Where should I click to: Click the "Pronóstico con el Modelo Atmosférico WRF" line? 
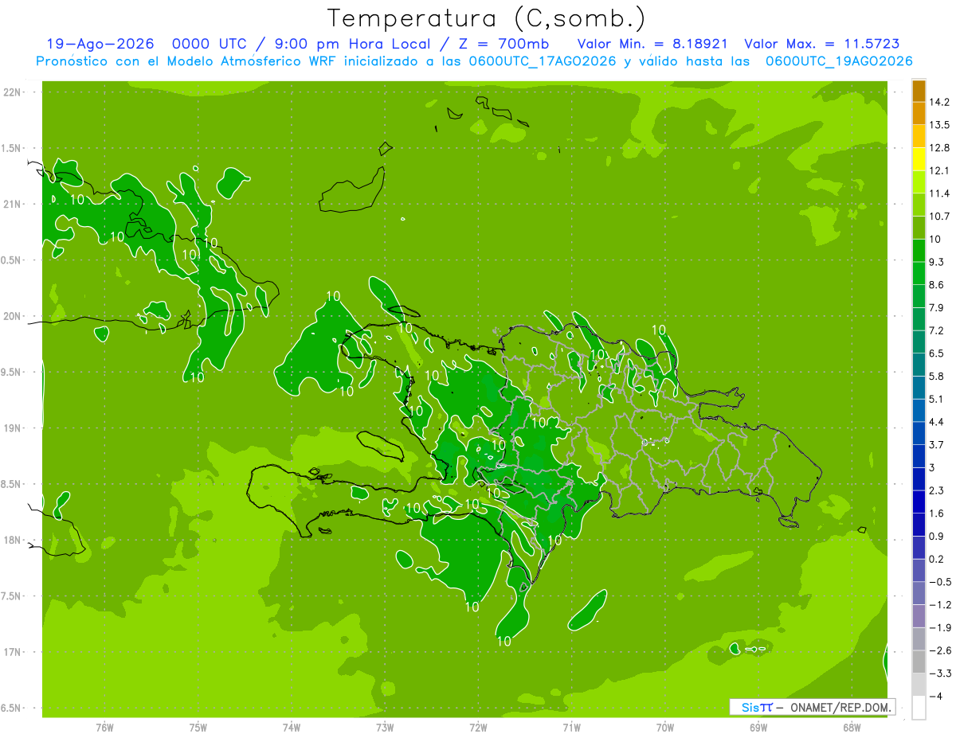(475, 61)
